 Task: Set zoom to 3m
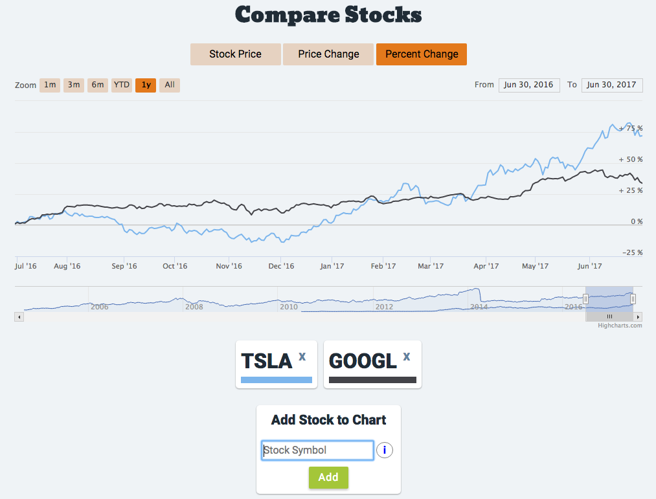pos(74,85)
